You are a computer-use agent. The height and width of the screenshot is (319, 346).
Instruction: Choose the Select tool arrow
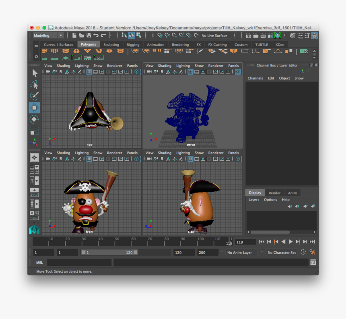coord(34,73)
